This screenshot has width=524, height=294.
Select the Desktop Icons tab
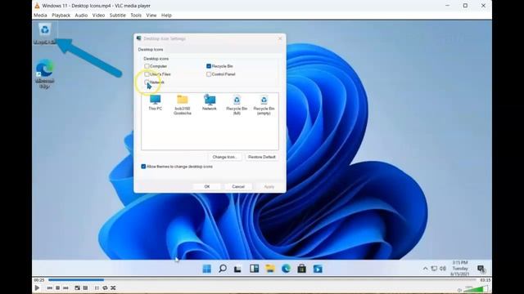151,49
